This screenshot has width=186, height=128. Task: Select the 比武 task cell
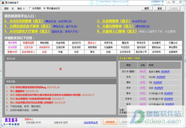pos(44,52)
